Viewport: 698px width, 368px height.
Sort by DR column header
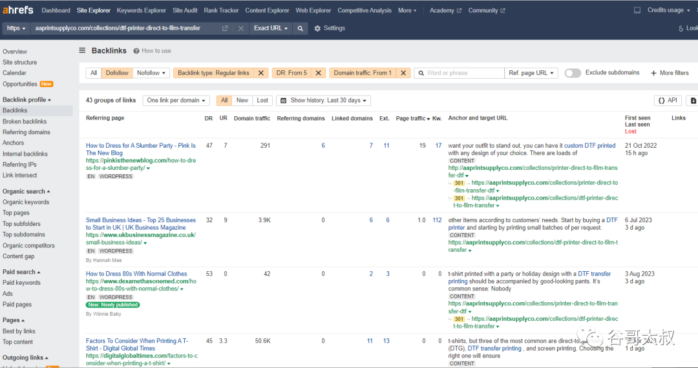click(208, 118)
